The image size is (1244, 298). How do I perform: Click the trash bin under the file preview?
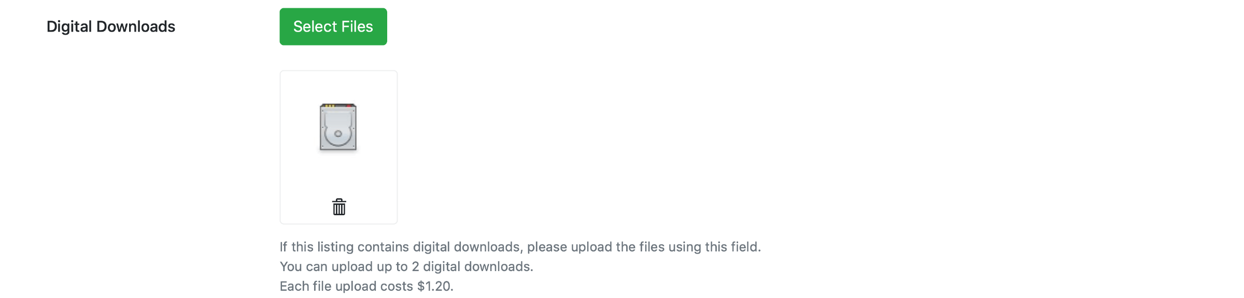[x=339, y=207]
